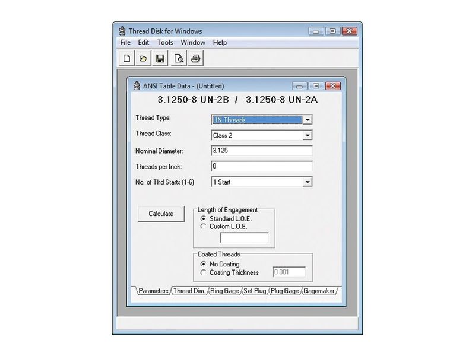Image resolution: width=475 pixels, height=356 pixels.
Task: Click the Coating Thickness value field
Action: (289, 272)
